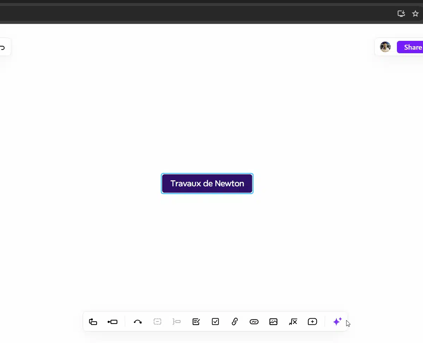Select the Travaux de Newton central topic

[x=207, y=183]
